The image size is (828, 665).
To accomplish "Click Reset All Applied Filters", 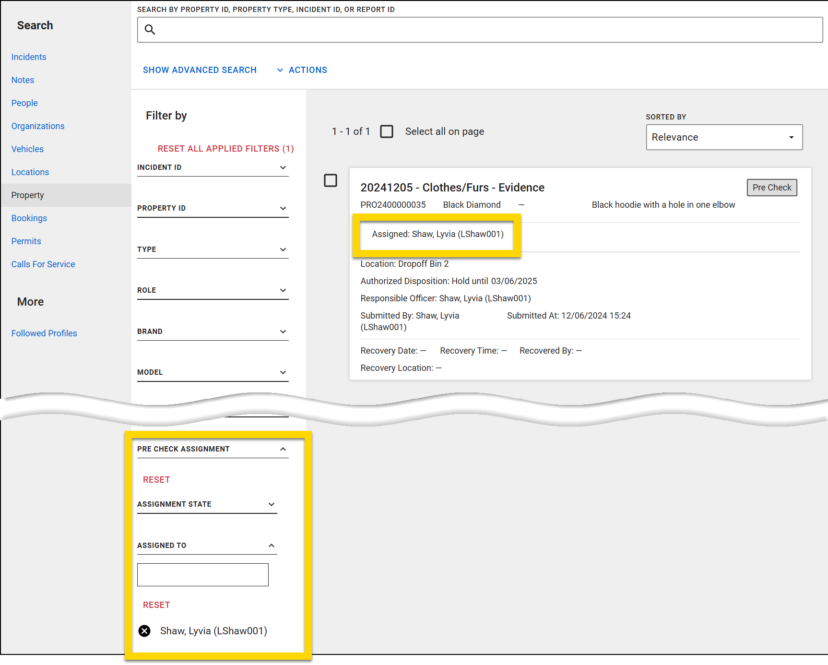I will click(x=225, y=149).
